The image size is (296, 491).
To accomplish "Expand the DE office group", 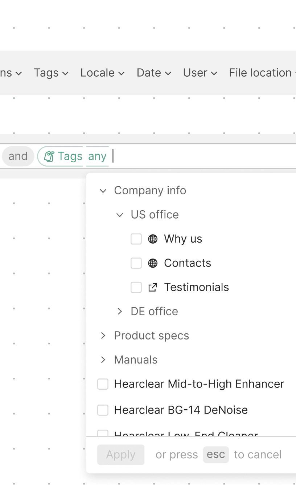I will click(x=120, y=312).
